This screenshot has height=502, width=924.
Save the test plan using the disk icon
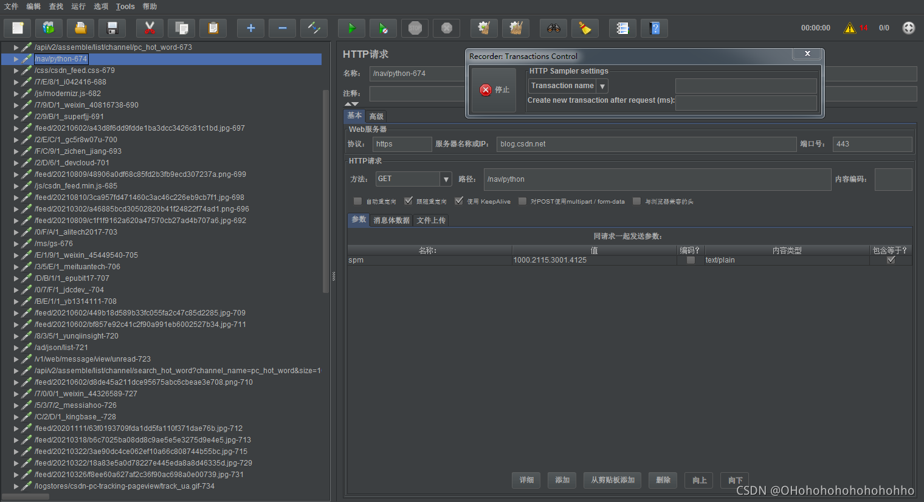tap(112, 28)
